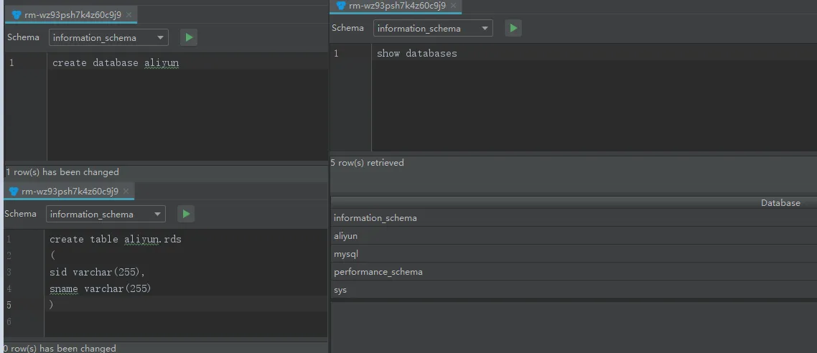Select tab of the 'create database aliyun' console
Image resolution: width=817 pixels, height=353 pixels.
click(71, 14)
